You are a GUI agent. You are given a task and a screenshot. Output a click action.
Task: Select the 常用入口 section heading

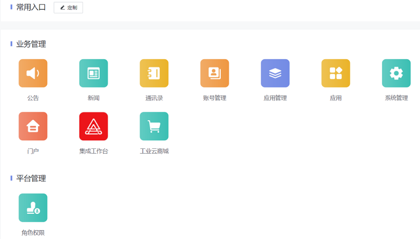pyautogui.click(x=31, y=7)
